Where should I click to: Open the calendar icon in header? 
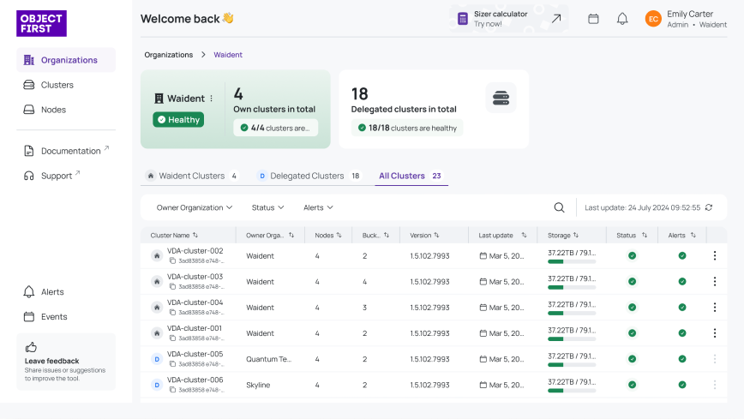click(593, 19)
